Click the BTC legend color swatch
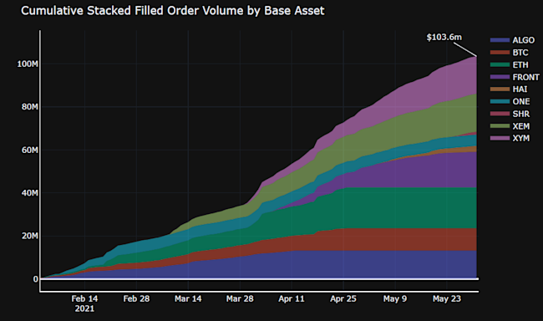The width and height of the screenshot is (543, 321). coord(500,53)
